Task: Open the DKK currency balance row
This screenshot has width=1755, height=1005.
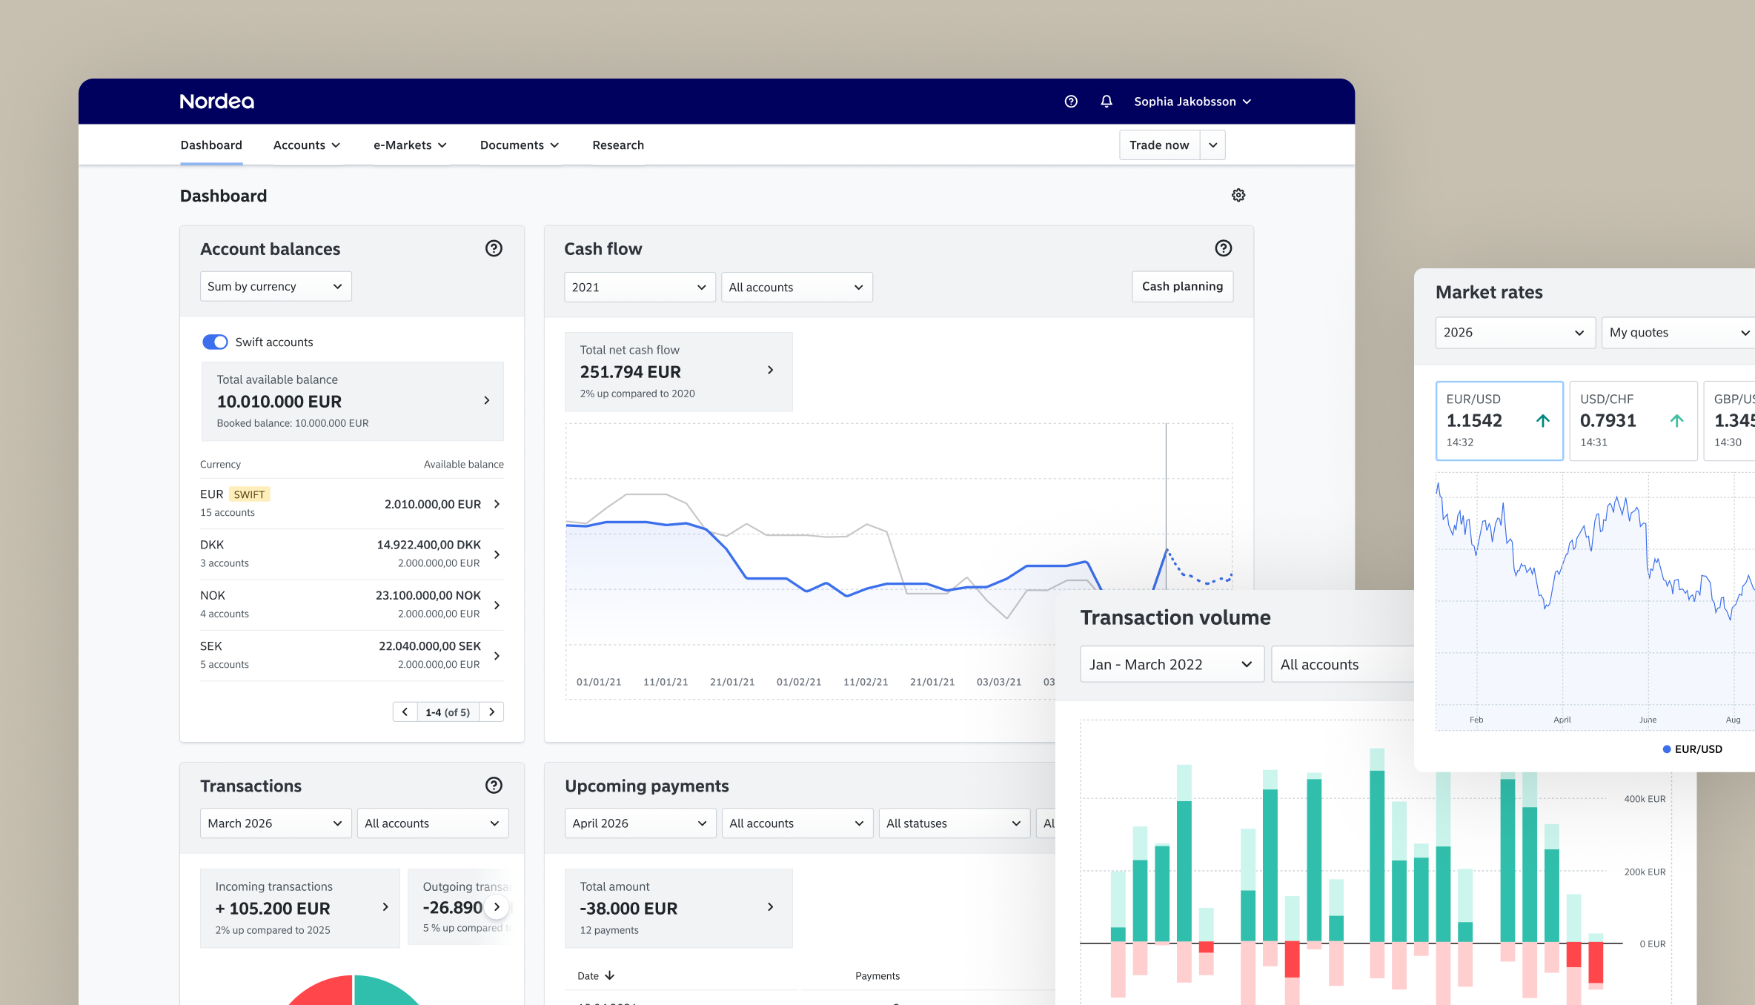Action: pyautogui.click(x=352, y=554)
